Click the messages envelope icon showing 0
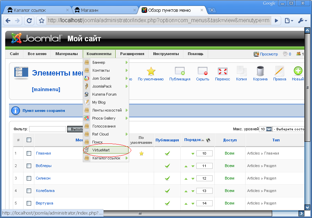The image size is (312, 218). coord(285,54)
